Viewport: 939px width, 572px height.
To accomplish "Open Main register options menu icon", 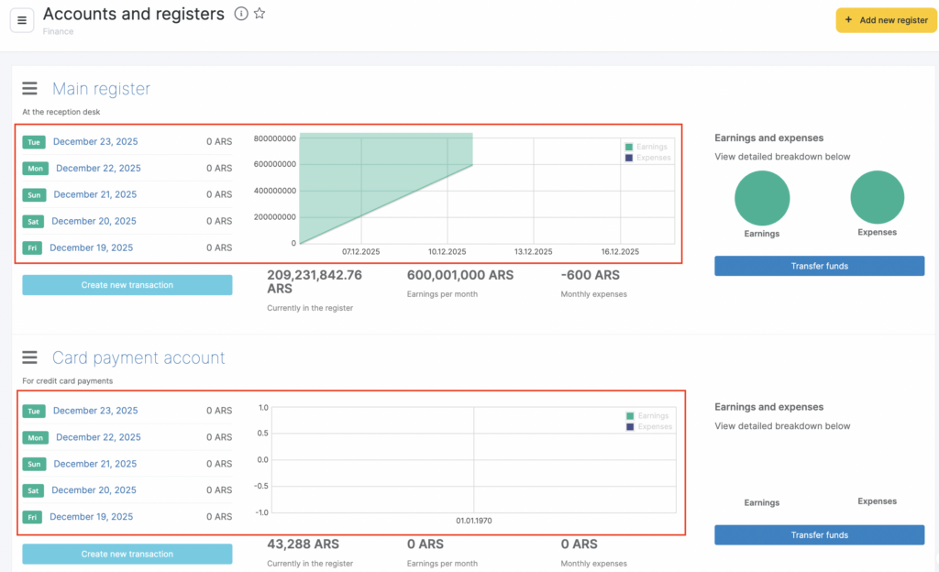I will [30, 89].
